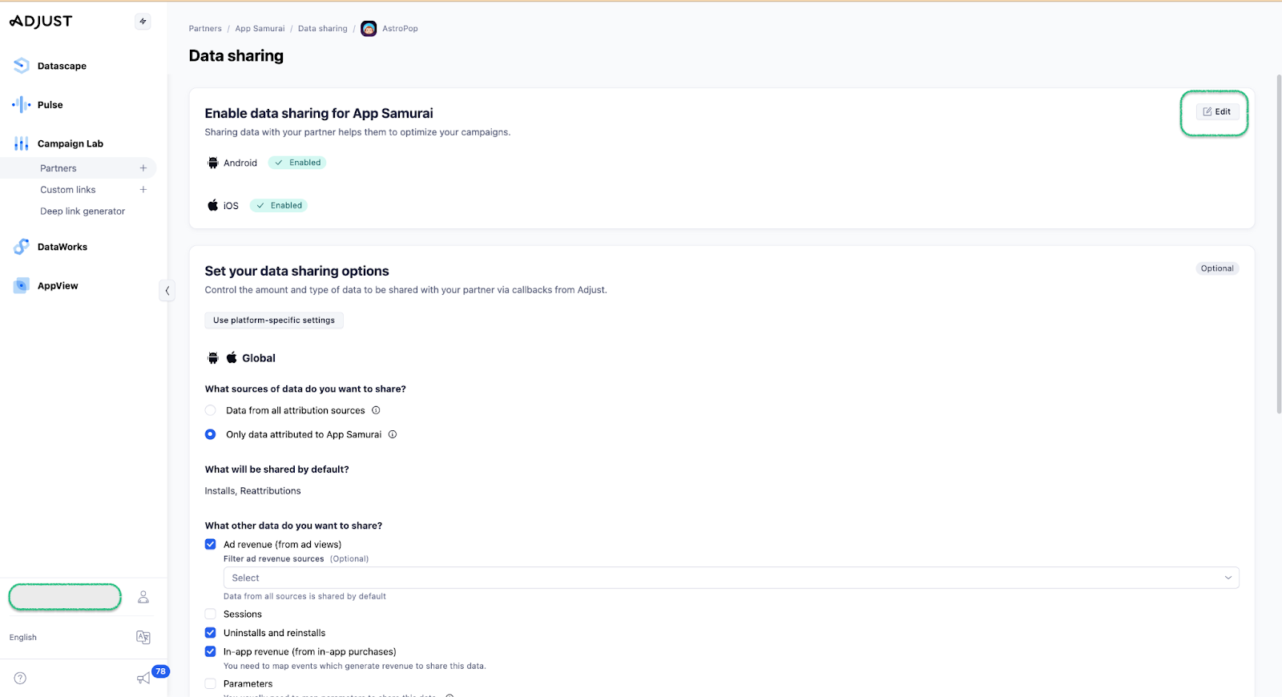Click 'What other data do you want to share?'

[x=294, y=526]
